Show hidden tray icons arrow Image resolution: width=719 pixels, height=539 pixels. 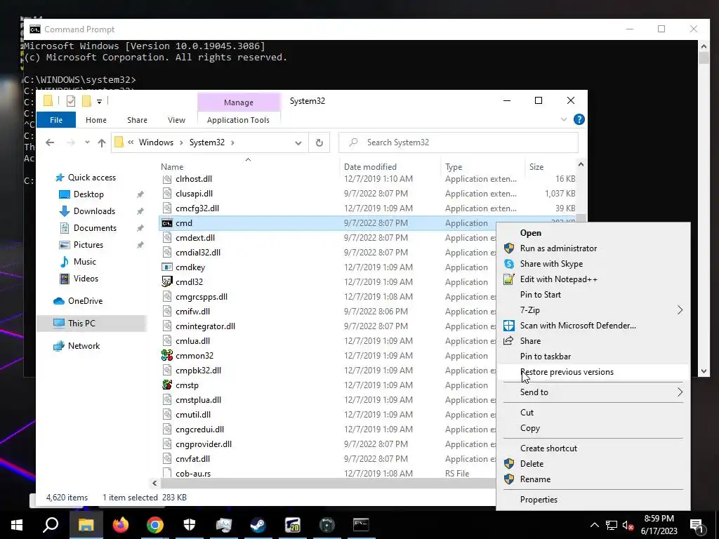594,525
